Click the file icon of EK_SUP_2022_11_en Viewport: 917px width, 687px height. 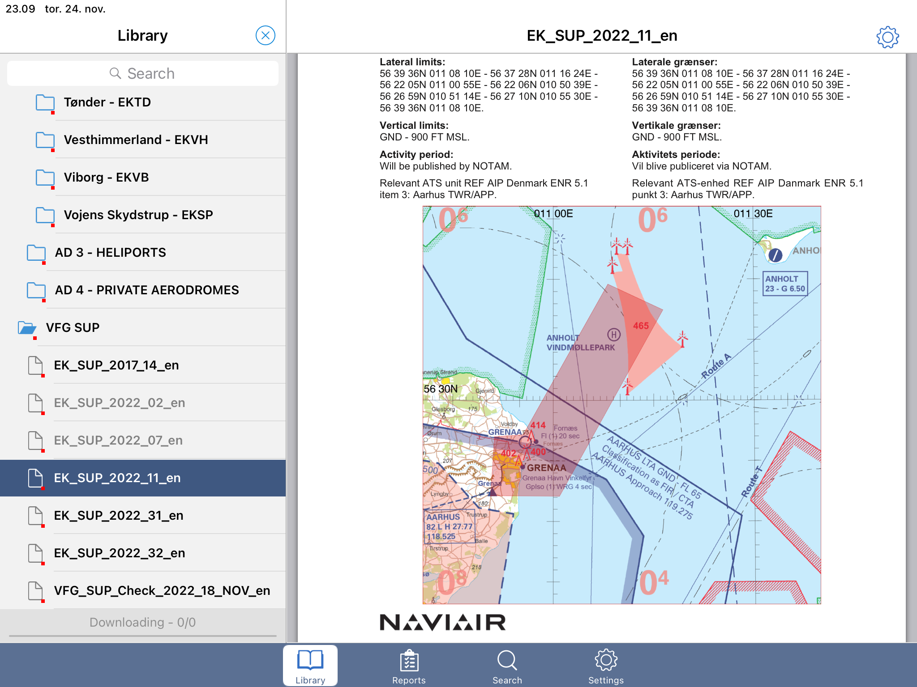click(x=35, y=479)
